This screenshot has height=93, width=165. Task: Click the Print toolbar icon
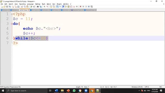pyautogui.click(x=18, y=6)
